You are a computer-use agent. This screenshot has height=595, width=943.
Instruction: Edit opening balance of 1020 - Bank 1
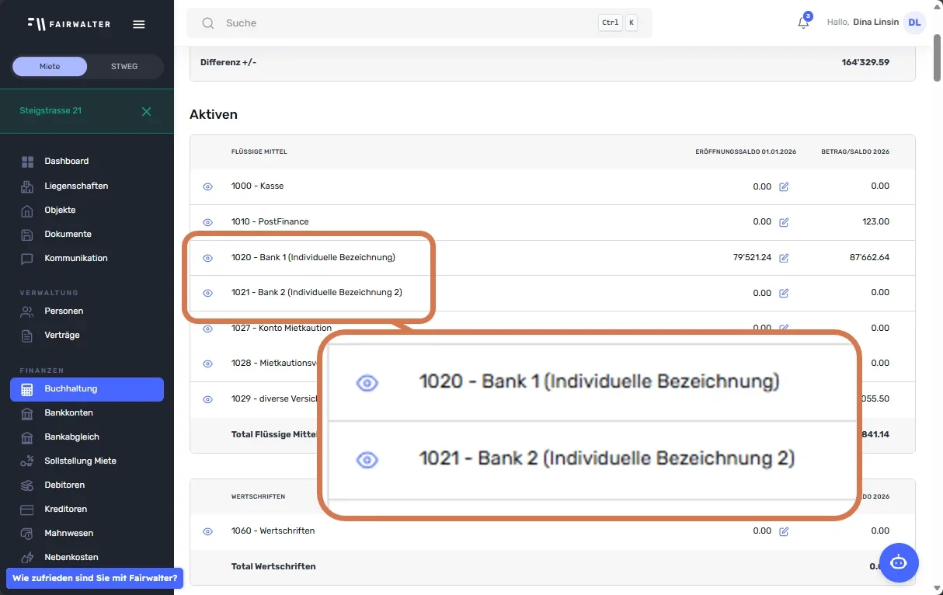pos(784,258)
